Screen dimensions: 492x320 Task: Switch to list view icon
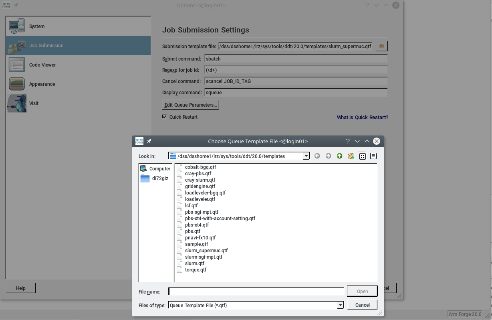(363, 156)
